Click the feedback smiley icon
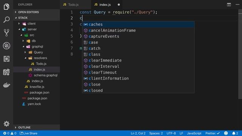Image resolution: width=242 pixels, height=136 pixels. 226,133
